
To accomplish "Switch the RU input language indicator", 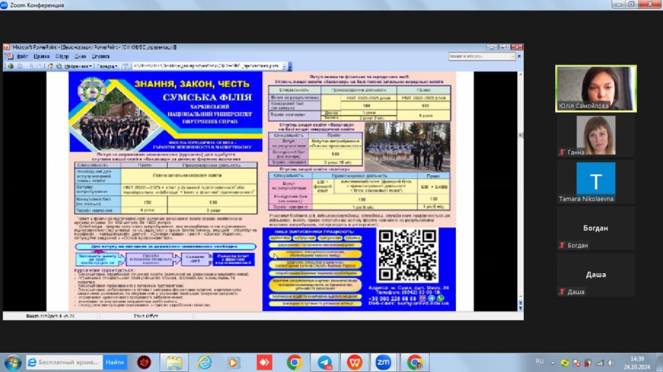I will point(540,362).
